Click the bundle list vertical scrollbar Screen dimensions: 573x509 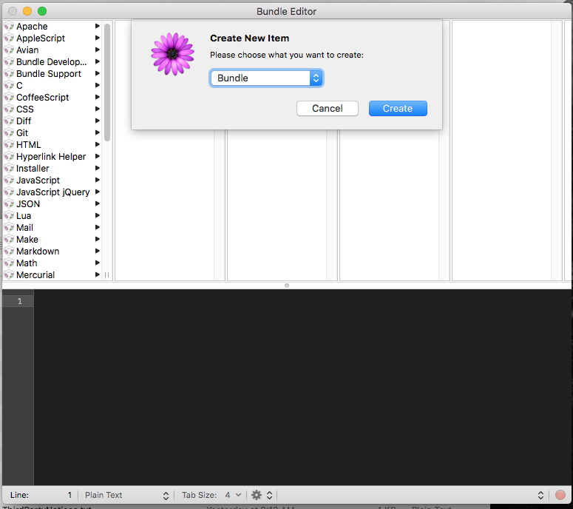tap(107, 82)
